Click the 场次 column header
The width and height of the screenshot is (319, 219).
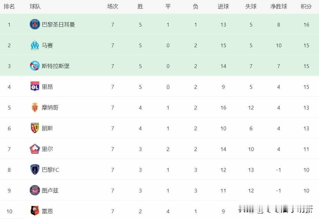tap(112, 7)
